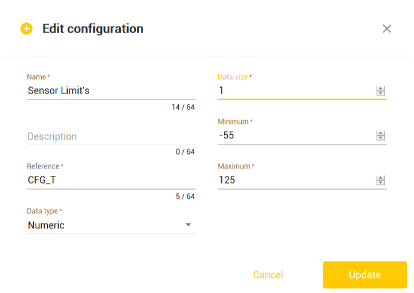The image size is (414, 293).
Task: Focus the Data size input
Action: tap(296, 91)
